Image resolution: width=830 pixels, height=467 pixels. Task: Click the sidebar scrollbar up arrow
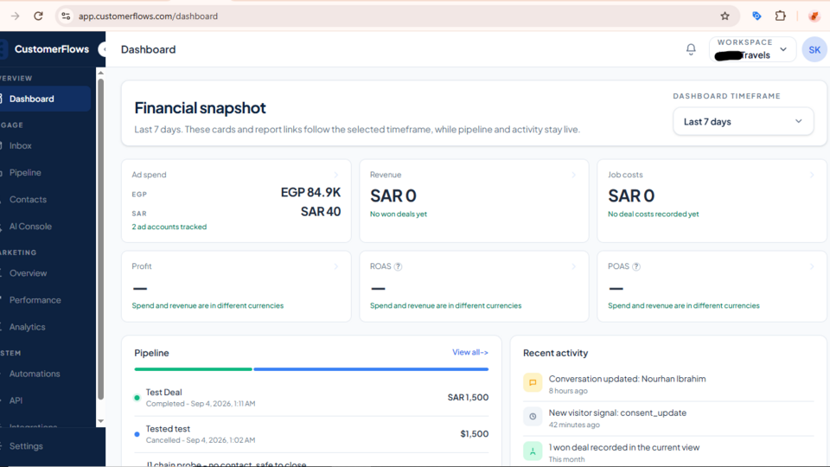(100, 73)
